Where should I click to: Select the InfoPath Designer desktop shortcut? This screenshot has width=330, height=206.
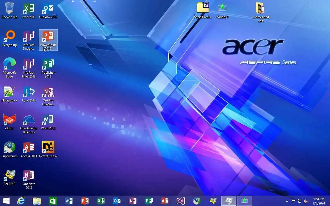tap(29, 40)
